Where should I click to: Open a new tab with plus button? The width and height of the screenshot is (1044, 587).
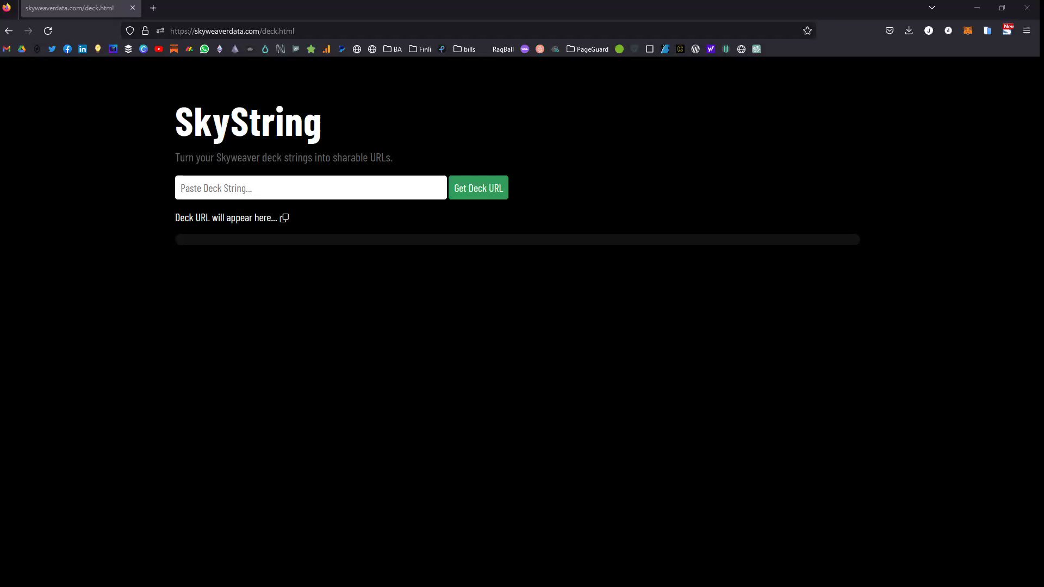pos(153,8)
